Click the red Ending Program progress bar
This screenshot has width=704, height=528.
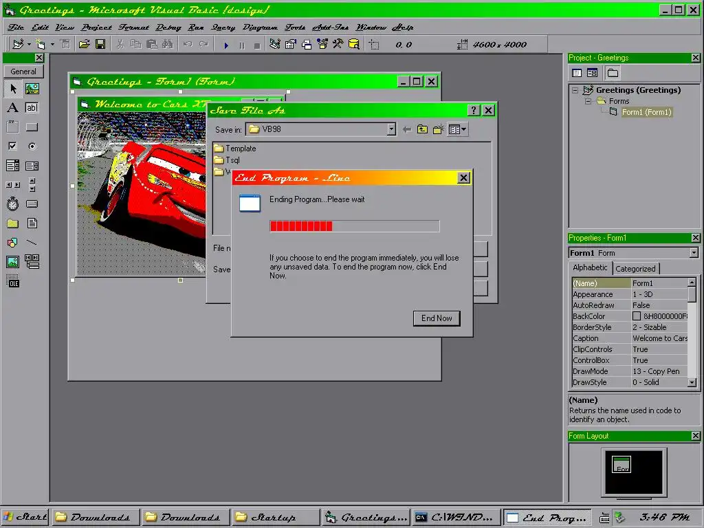tap(354, 225)
